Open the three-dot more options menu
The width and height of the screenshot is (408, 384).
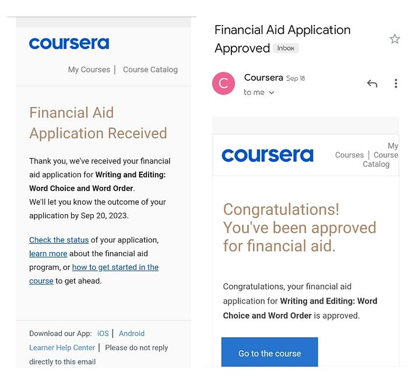coord(396,83)
